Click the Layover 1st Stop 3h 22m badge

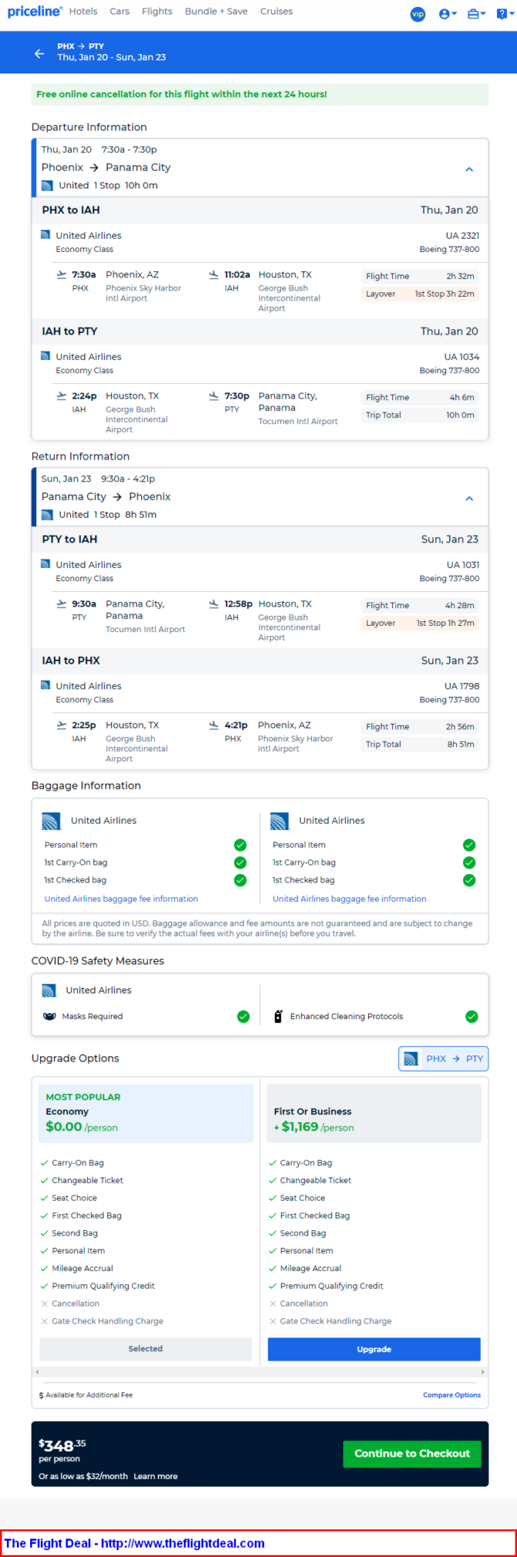tap(420, 294)
